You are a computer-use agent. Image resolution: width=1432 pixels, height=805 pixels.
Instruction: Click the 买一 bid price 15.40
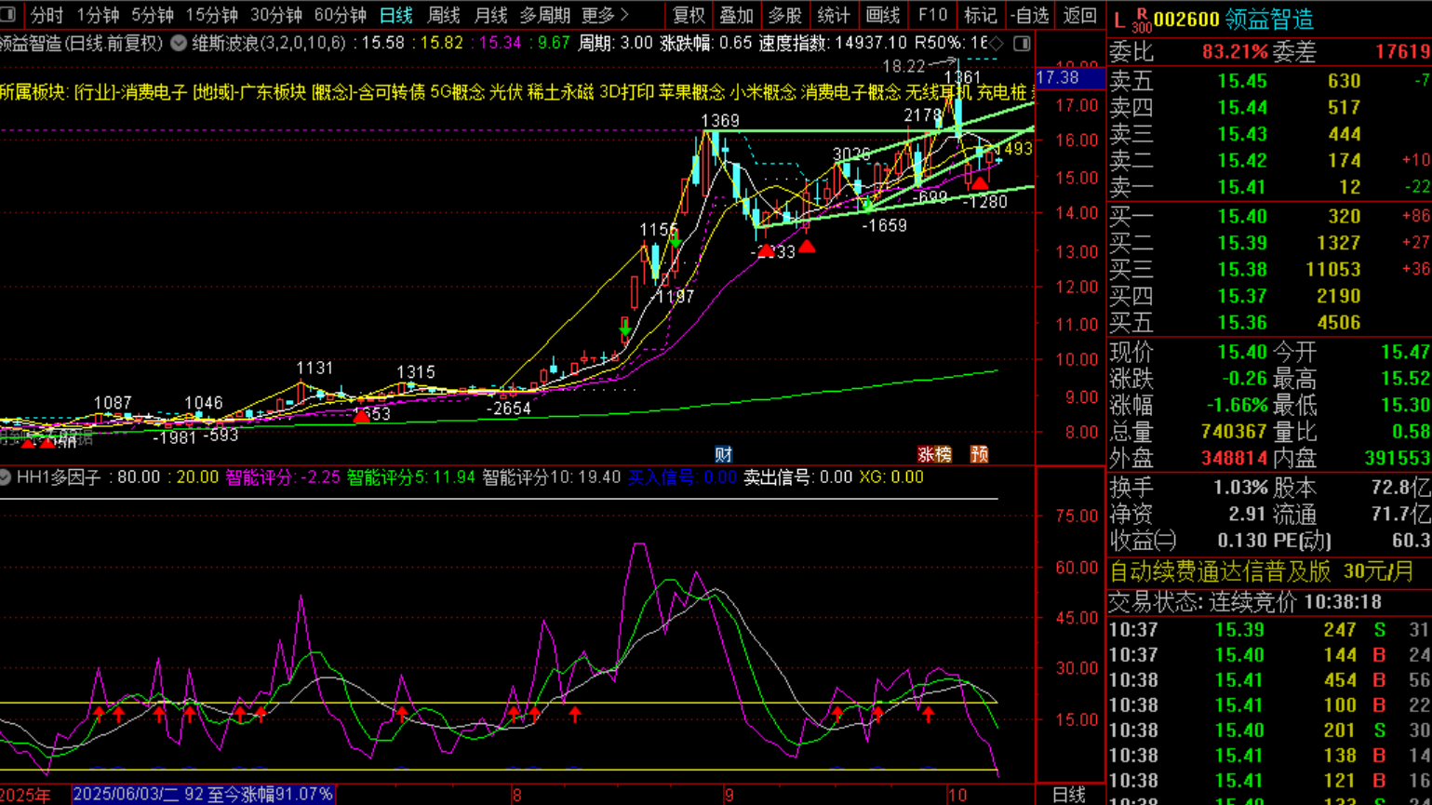[x=1242, y=216]
